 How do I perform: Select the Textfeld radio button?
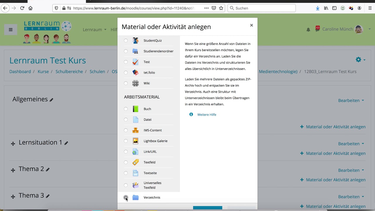126,162
